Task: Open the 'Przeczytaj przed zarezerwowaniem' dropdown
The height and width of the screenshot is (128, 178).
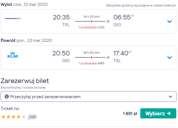Action: 89,96
